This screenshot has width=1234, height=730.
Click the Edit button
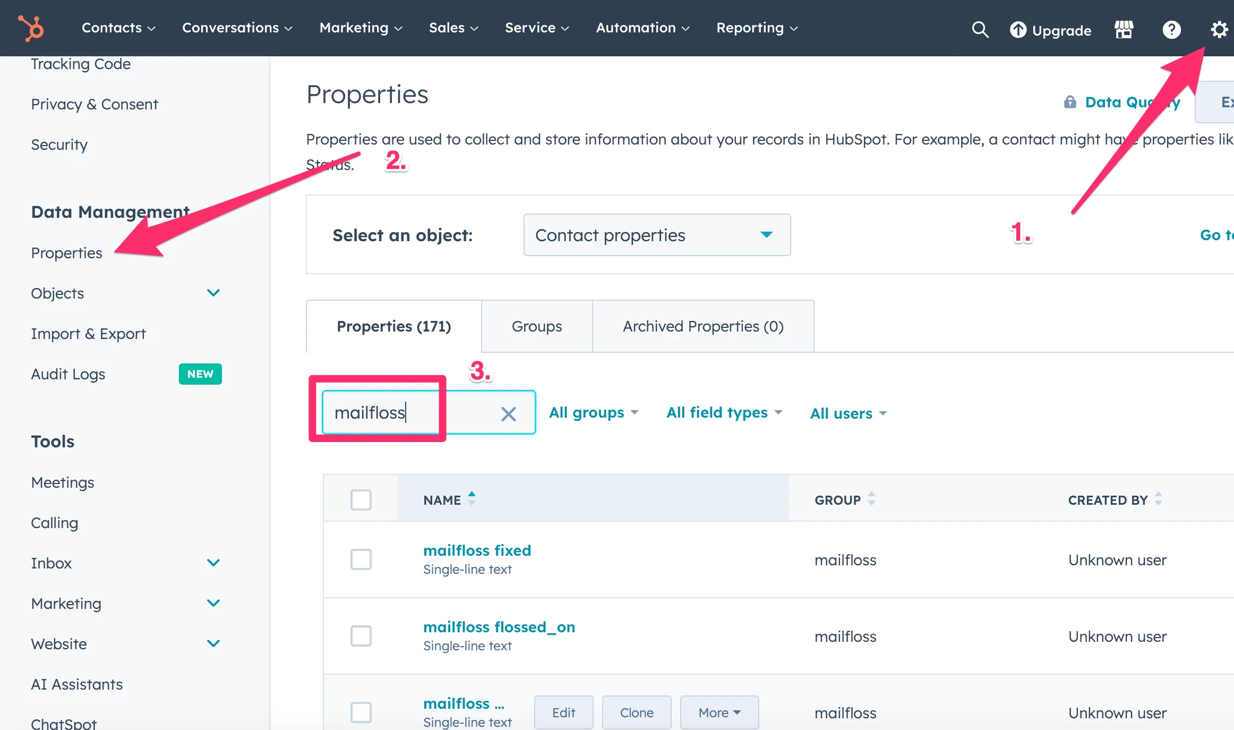(563, 712)
